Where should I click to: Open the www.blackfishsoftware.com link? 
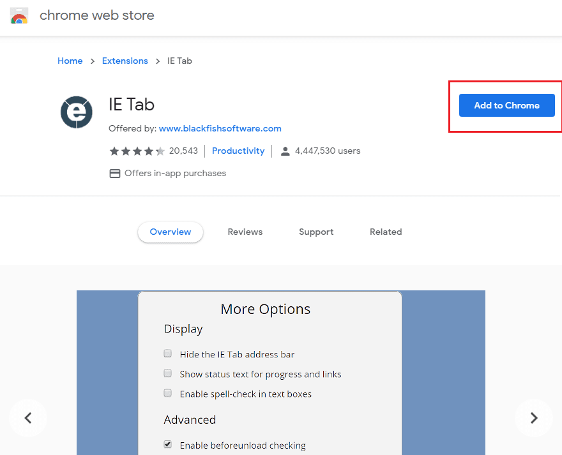[220, 128]
